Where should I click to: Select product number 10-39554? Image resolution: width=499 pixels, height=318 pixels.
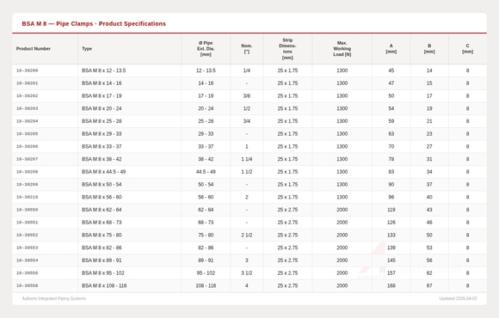pyautogui.click(x=27, y=260)
